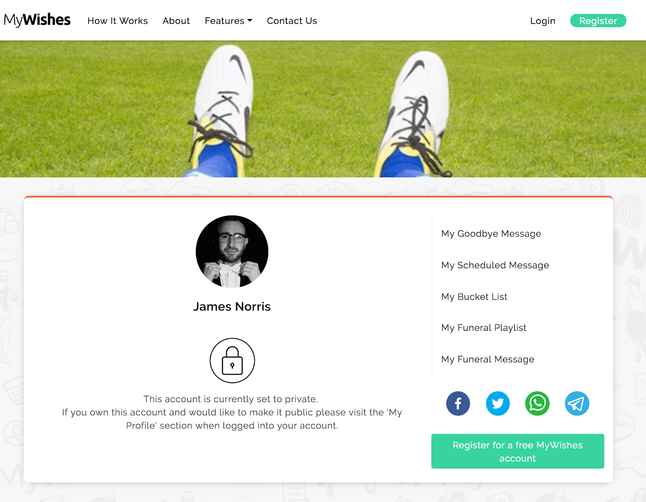Screen dimensions: 646x502
Task: View My Goodbye Message
Action: coord(491,233)
